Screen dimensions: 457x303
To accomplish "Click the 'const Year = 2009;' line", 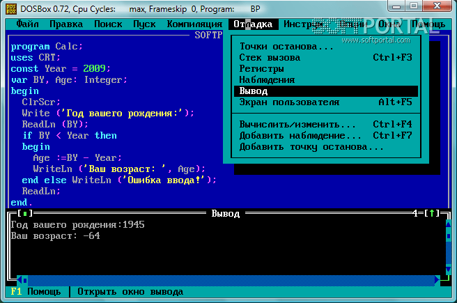I will tap(61, 69).
